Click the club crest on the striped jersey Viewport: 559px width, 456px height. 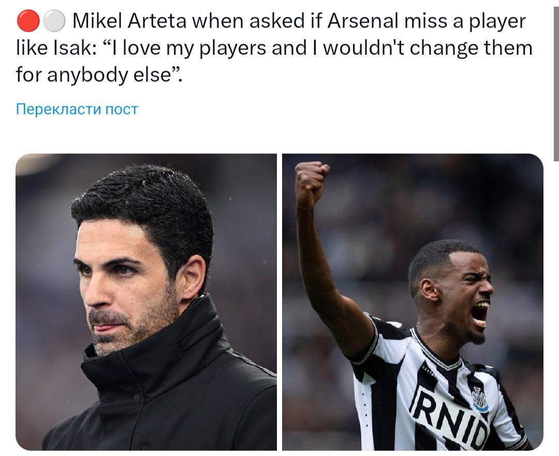click(x=480, y=399)
